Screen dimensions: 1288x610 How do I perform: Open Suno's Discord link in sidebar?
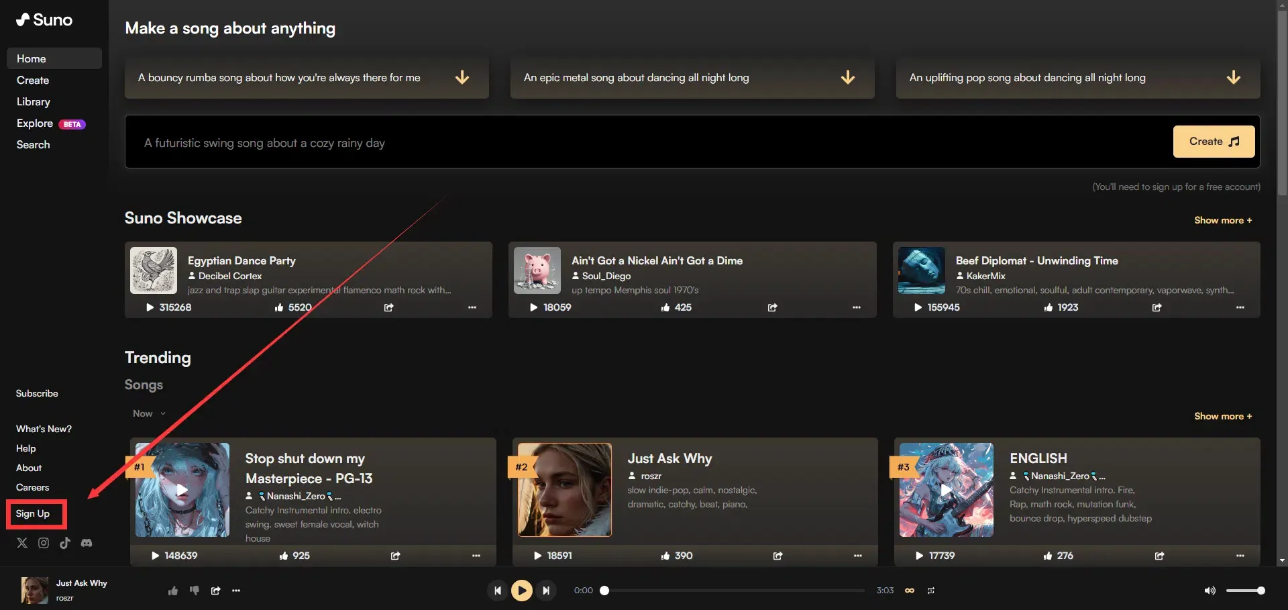click(x=87, y=543)
